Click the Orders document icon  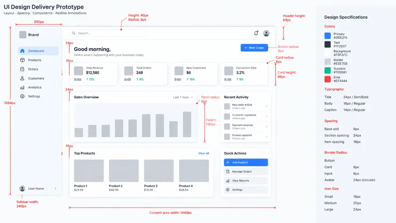pos(22,69)
